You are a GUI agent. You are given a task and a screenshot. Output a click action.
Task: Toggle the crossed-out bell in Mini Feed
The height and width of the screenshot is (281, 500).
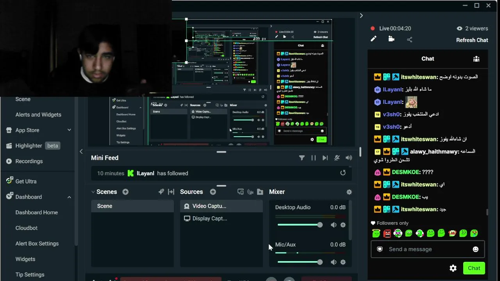(x=337, y=158)
